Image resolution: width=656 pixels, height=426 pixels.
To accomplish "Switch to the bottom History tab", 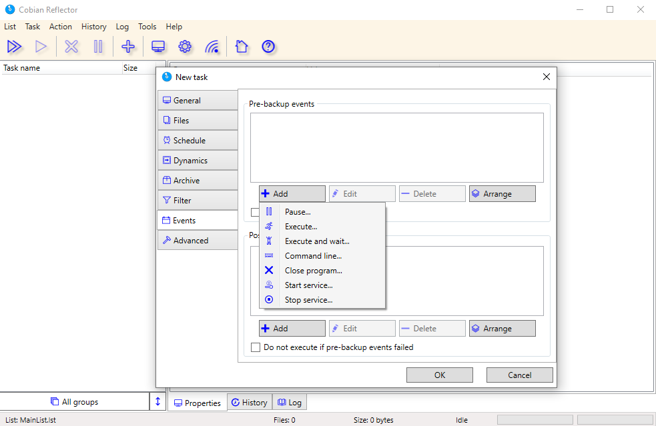I will click(x=250, y=402).
